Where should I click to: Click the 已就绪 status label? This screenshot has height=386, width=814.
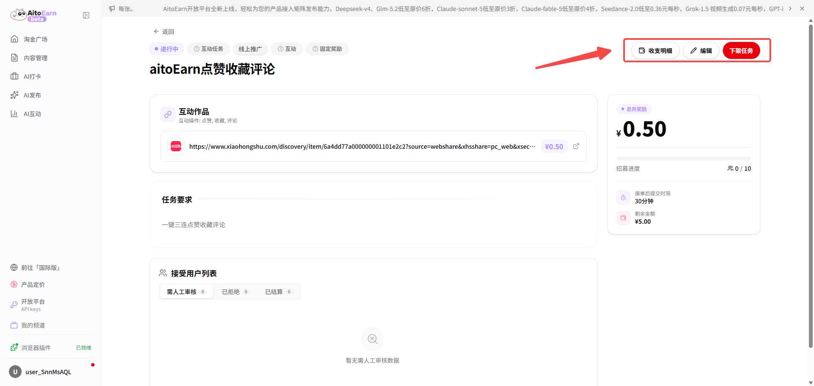coord(84,347)
